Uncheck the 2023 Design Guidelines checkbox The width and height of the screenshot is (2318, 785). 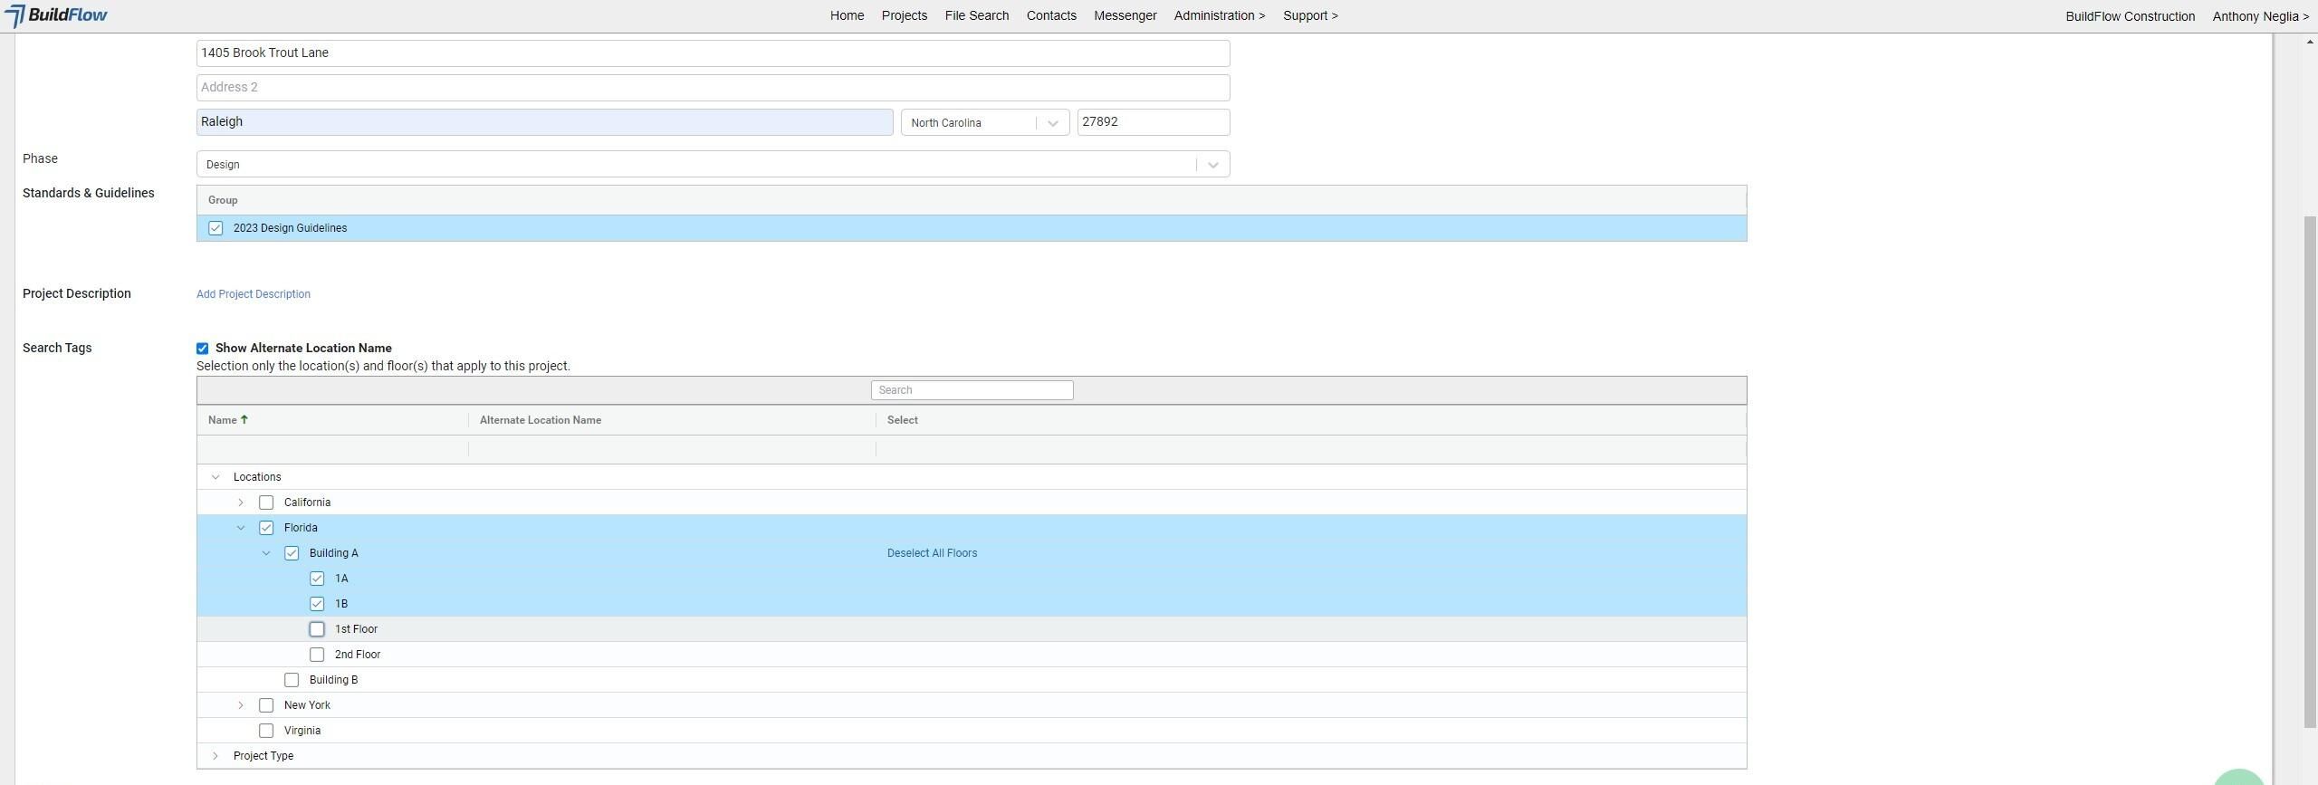216,228
